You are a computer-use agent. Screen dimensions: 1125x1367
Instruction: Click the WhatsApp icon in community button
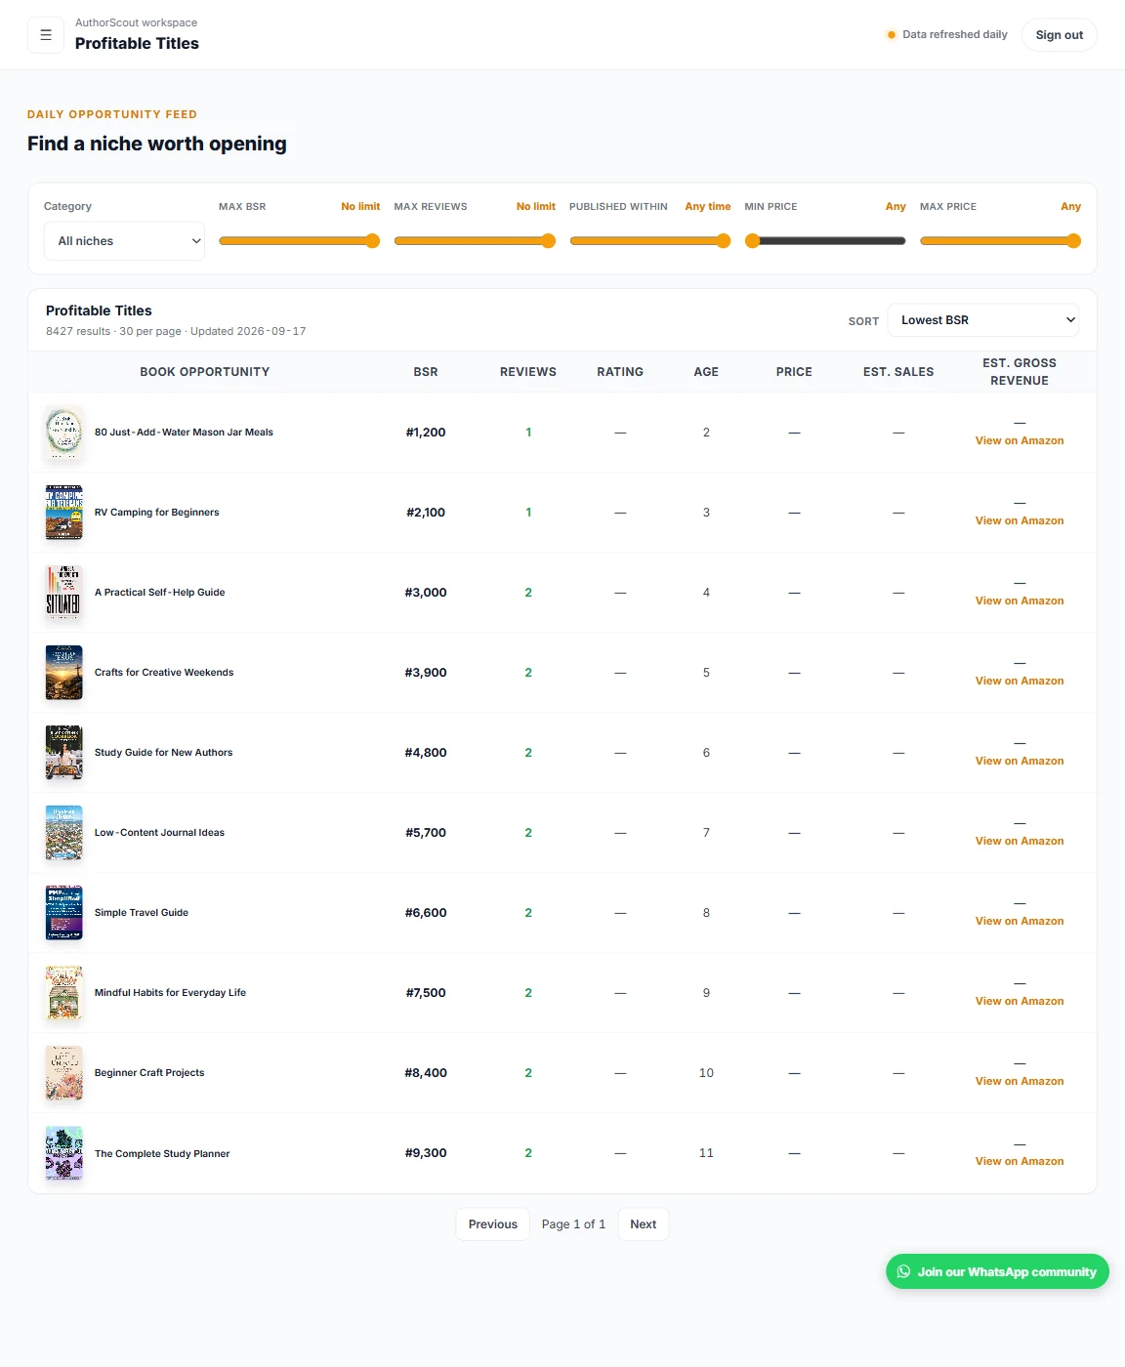903,1271
